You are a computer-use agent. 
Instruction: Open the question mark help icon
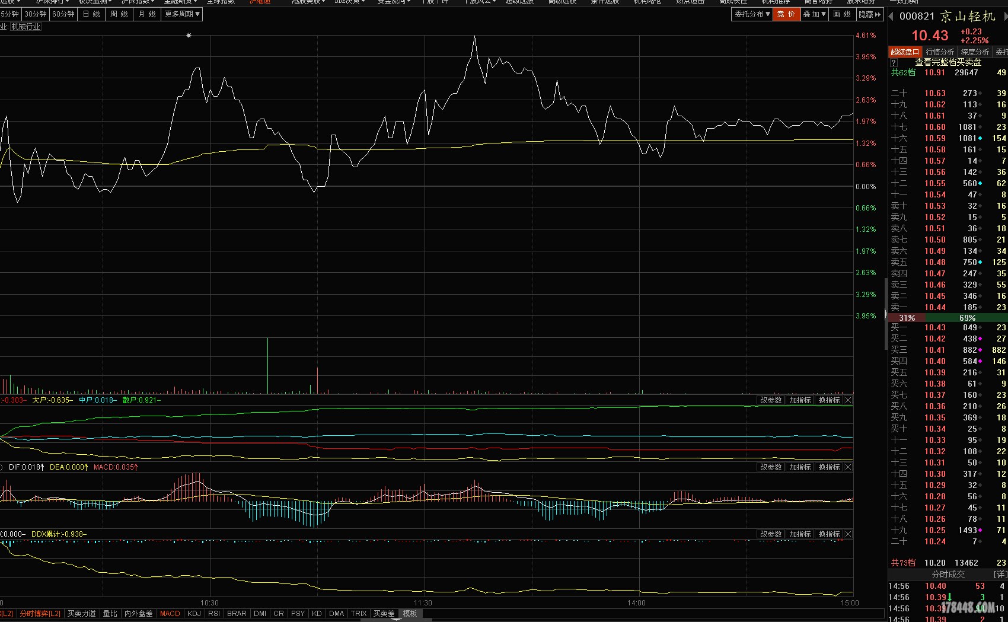894,62
